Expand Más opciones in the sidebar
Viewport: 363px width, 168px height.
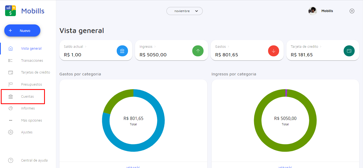tap(31, 120)
